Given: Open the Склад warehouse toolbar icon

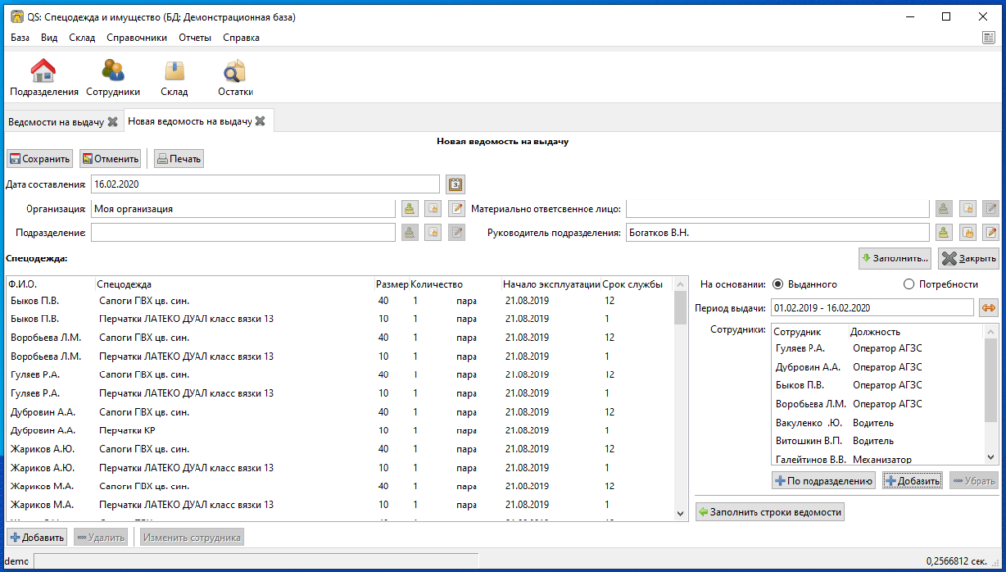Looking at the screenshot, I should 174,77.
